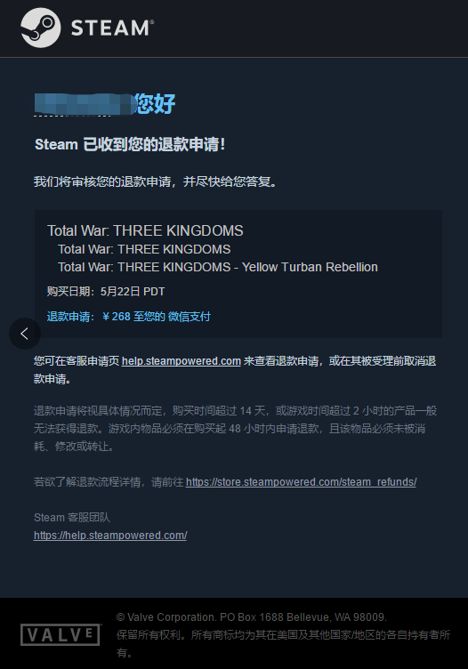Select the indented Total War: THREE KINGDOMS sub-item
This screenshot has width=468, height=669.
click(x=144, y=249)
